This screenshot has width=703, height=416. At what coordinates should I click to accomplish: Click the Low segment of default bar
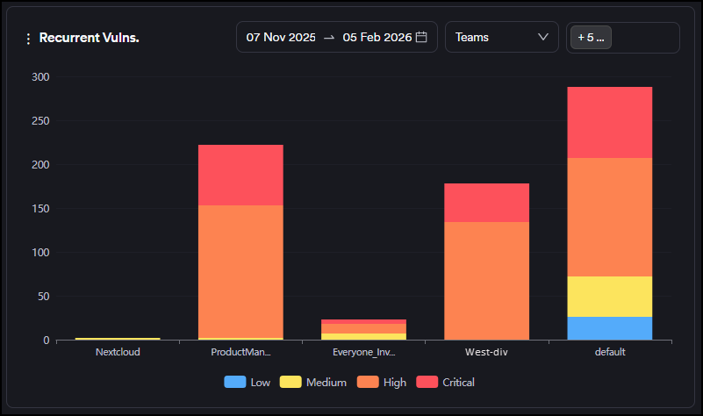pyautogui.click(x=609, y=328)
